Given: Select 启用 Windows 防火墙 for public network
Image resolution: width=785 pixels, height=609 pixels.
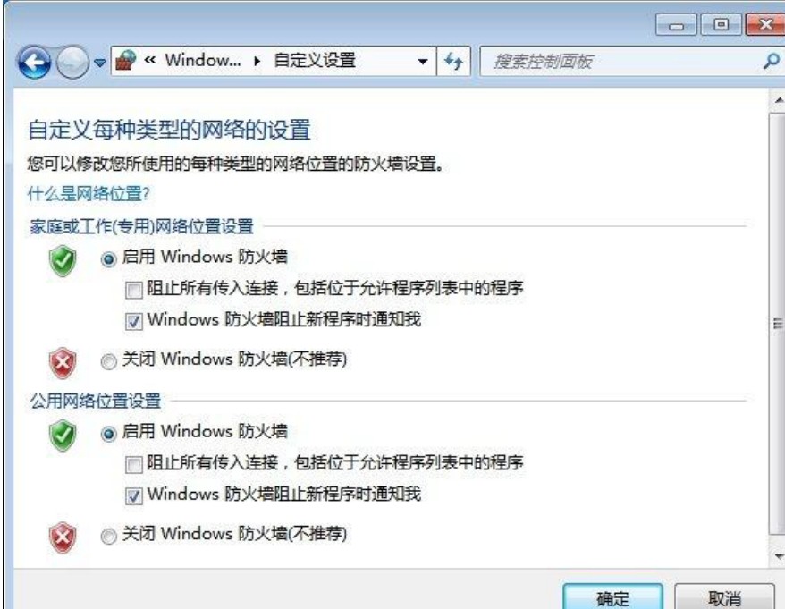Looking at the screenshot, I should (109, 434).
